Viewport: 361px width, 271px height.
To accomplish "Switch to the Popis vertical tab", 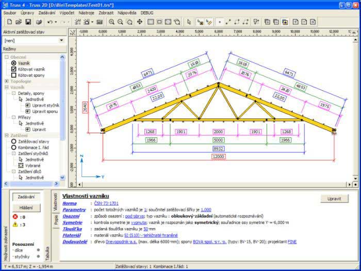I will 56,220.
